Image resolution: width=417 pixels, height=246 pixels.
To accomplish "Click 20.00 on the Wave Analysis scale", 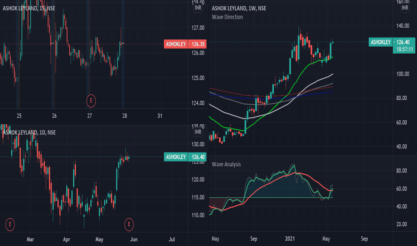I will click(x=402, y=224).
